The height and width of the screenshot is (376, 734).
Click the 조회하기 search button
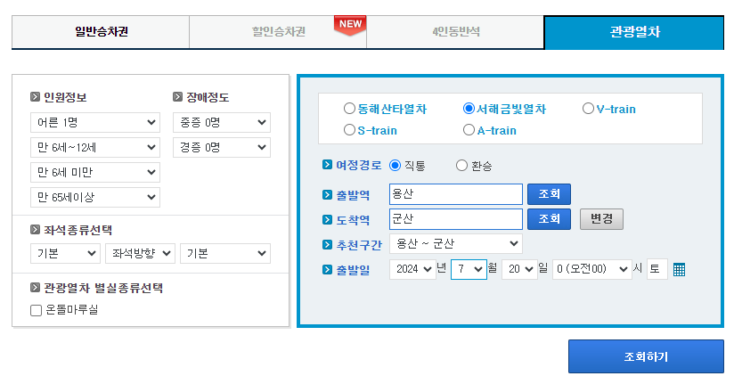tap(646, 356)
